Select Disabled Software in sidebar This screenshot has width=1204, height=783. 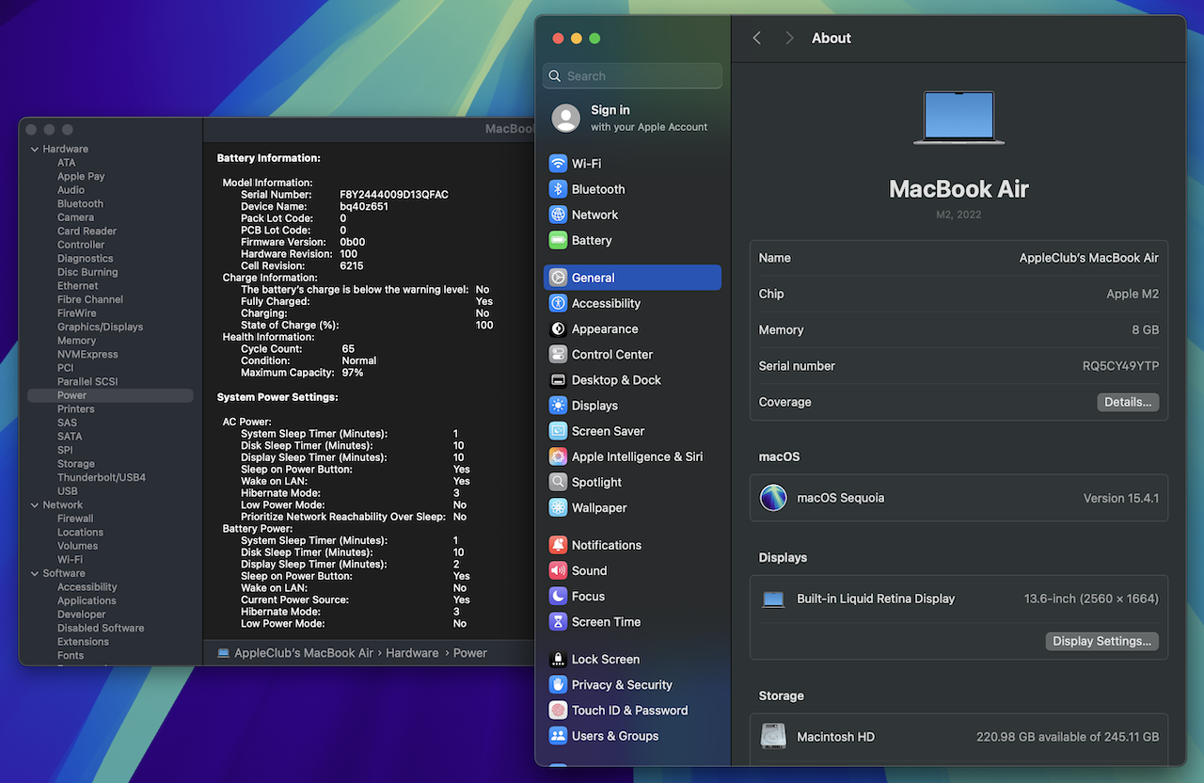[x=101, y=628]
